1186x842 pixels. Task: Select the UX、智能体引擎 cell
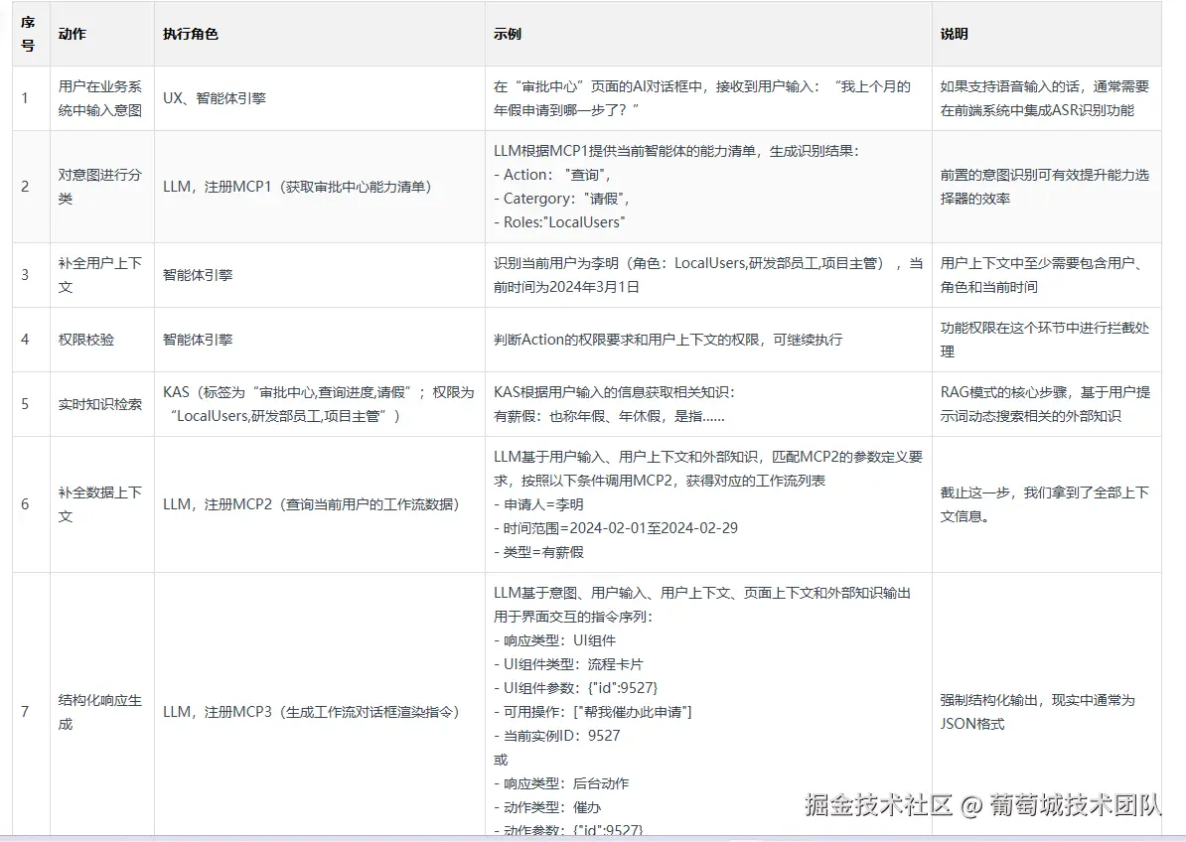pyautogui.click(x=320, y=98)
